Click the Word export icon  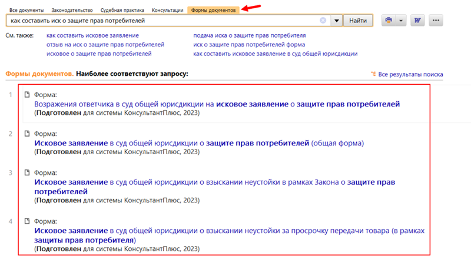[417, 21]
